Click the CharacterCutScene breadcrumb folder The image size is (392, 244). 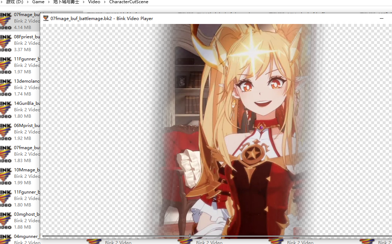click(x=129, y=2)
